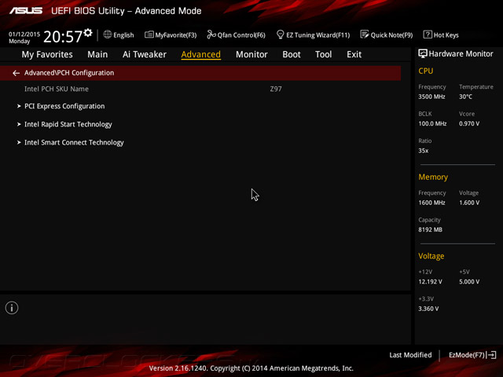The image size is (503, 377).
Task: Open the Boot tab
Action: [292, 54]
